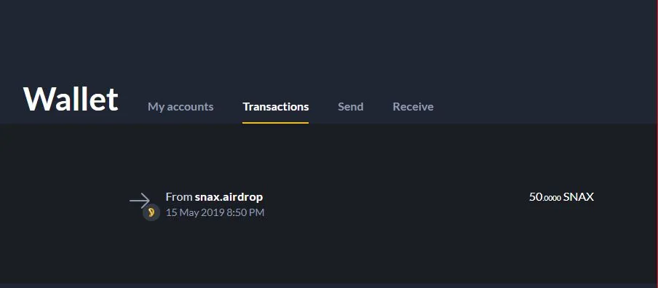Open the Send tab
This screenshot has height=288, width=658.
pos(350,107)
